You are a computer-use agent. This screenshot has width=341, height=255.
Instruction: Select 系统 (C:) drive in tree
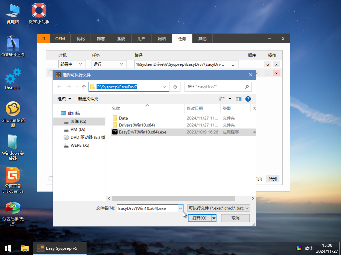pyautogui.click(x=78, y=122)
